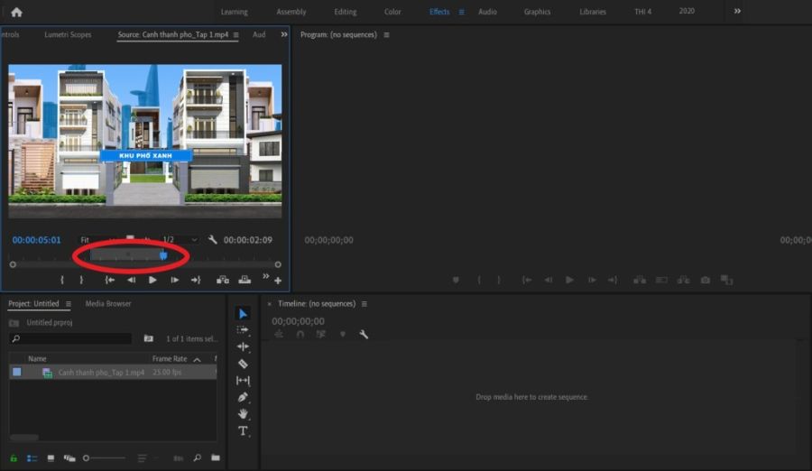
Task: Adjust Project panel thumbnail zoom slider
Action: [104, 458]
